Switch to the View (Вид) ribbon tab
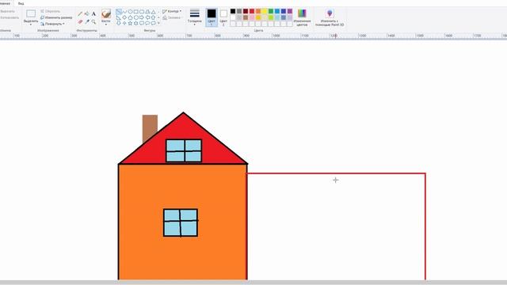 tap(21, 3)
